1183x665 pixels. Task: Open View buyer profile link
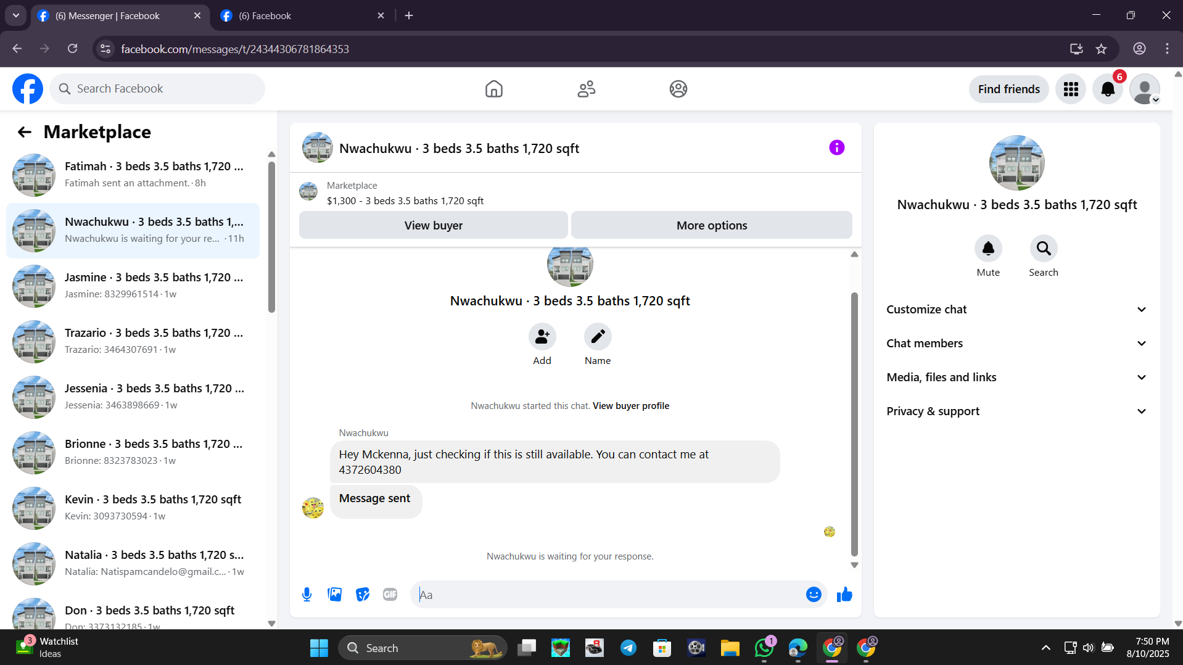pyautogui.click(x=631, y=406)
